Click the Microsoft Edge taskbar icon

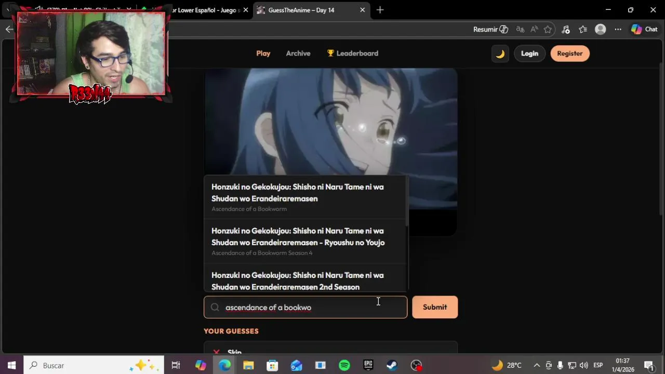click(224, 365)
